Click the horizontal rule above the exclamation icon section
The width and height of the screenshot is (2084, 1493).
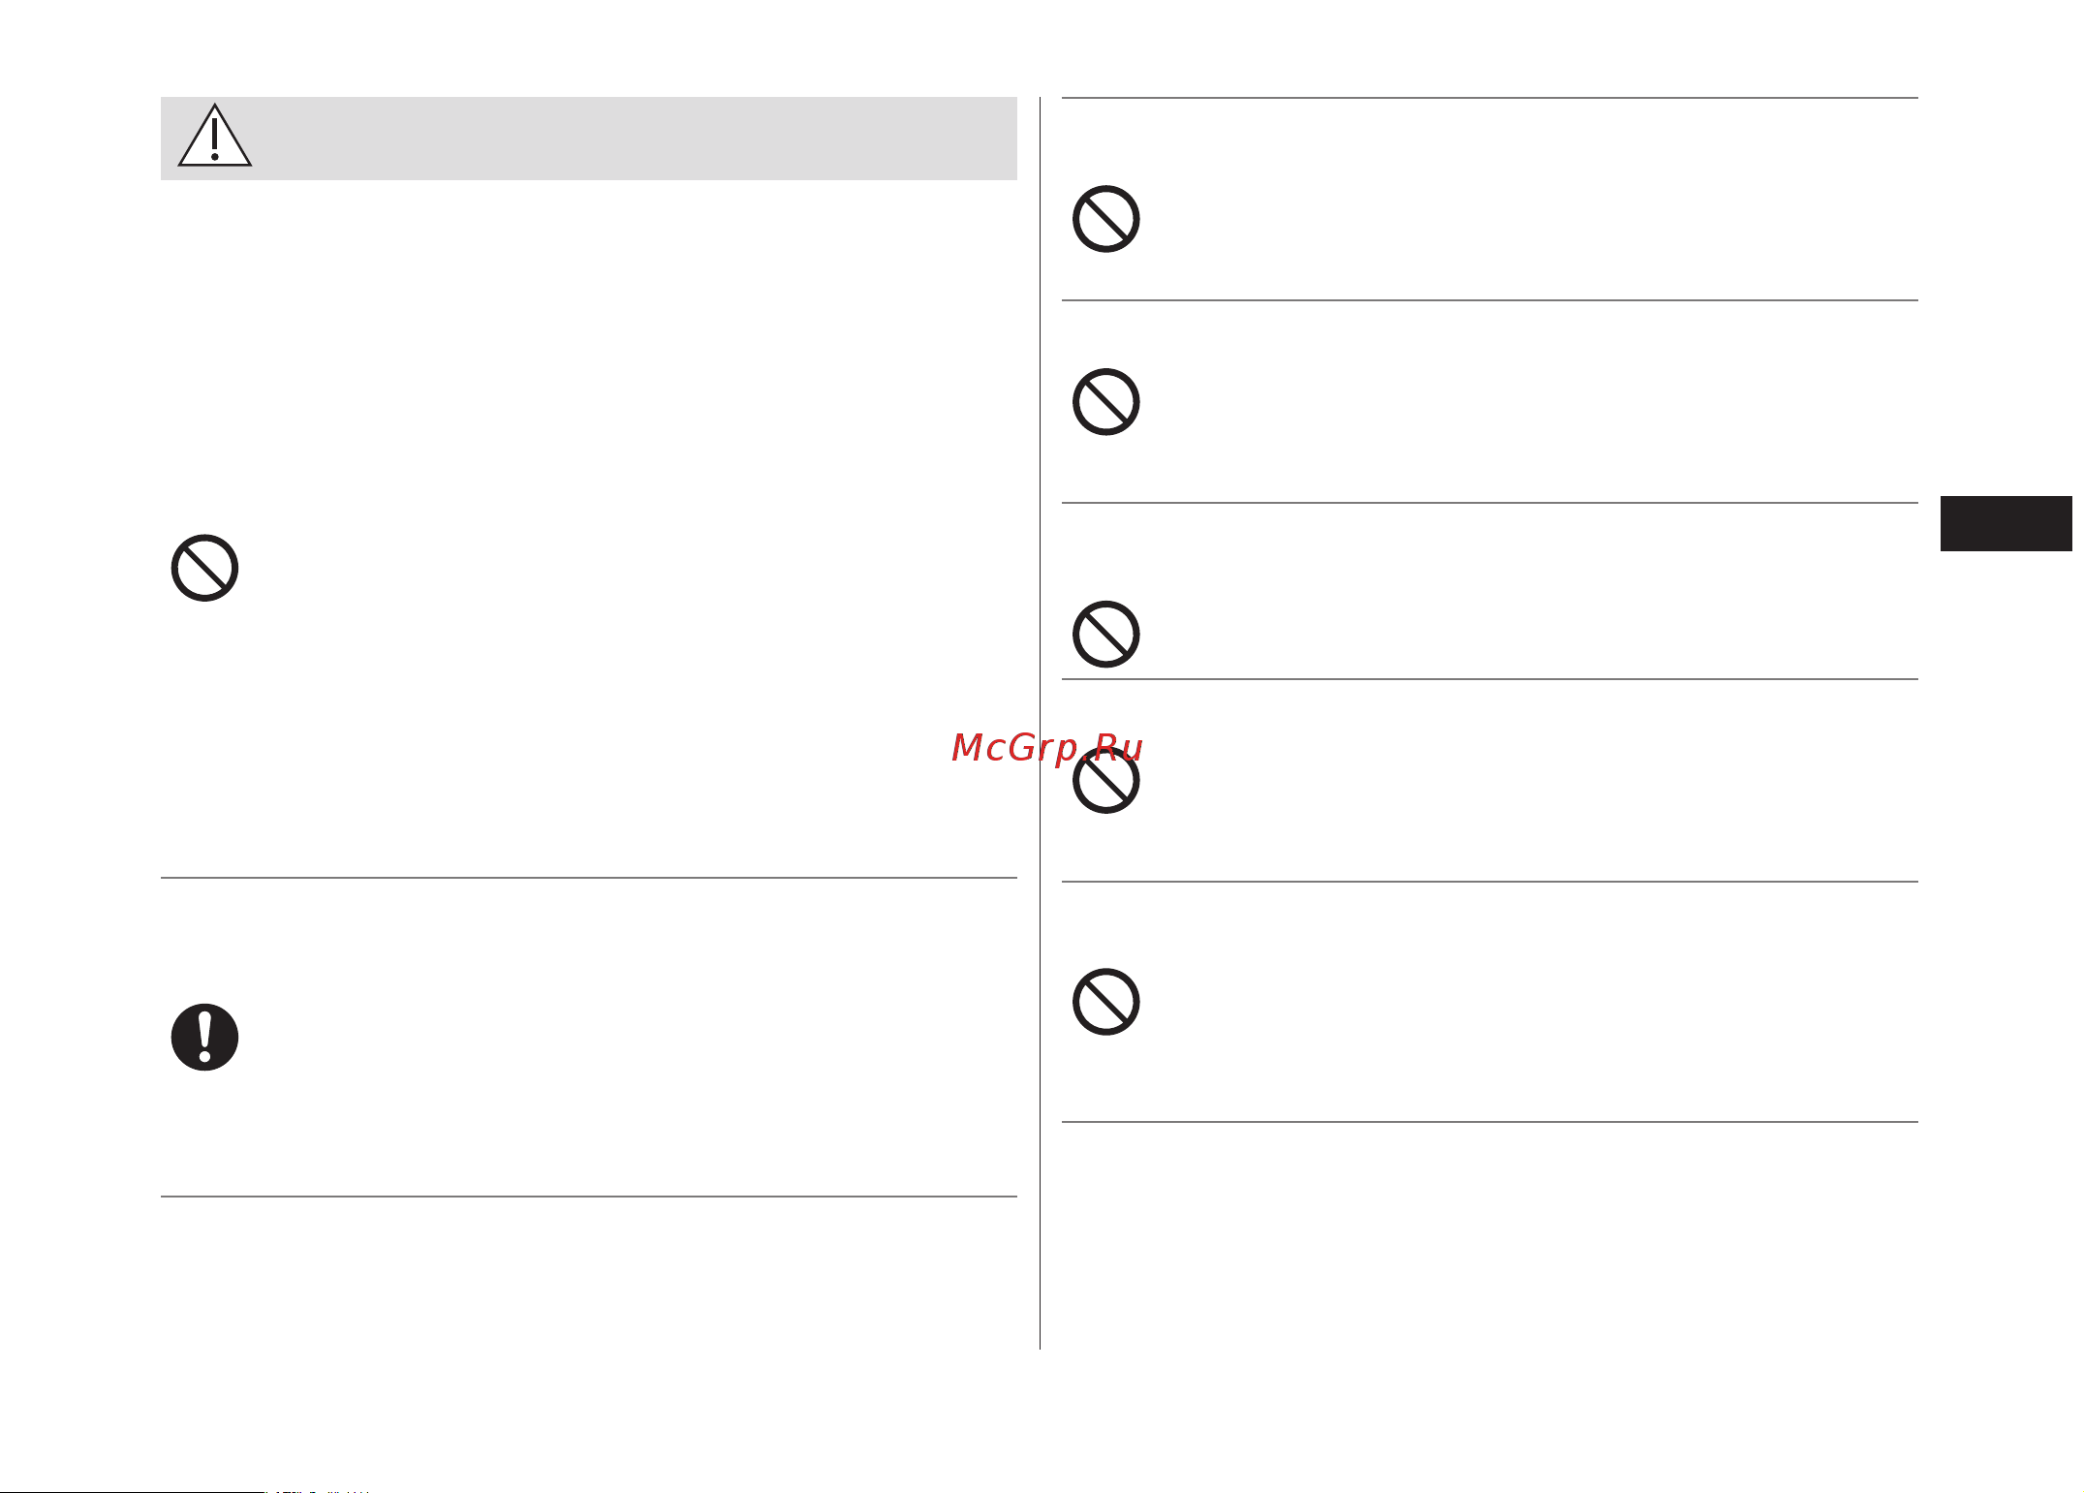589,878
